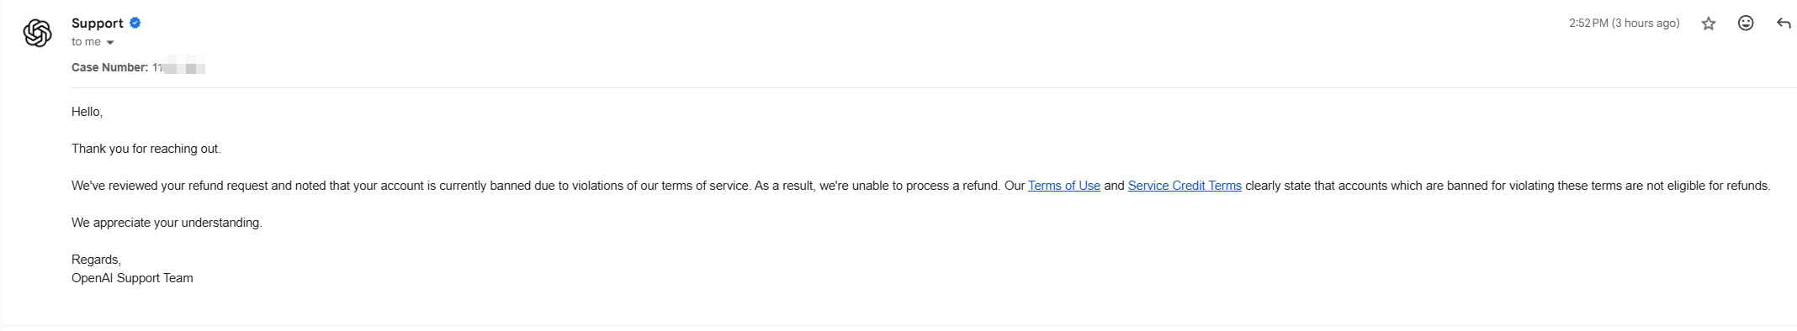Click 'We appreciate your understanding' line
1797x331 pixels.
(x=167, y=223)
